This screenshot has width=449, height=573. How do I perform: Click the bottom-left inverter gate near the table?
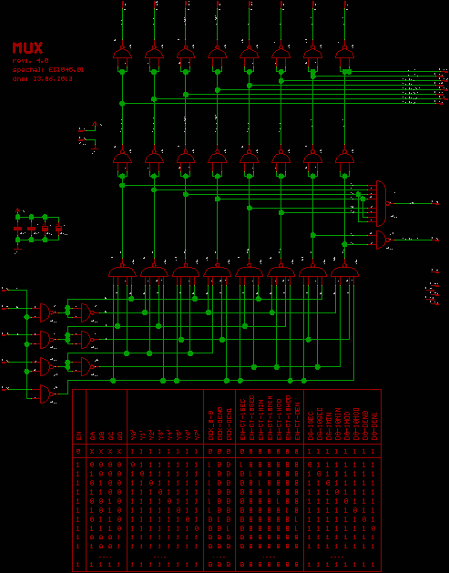[46, 394]
